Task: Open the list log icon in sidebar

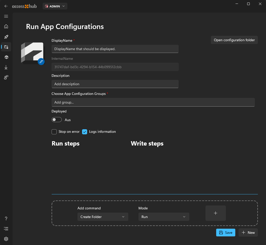Action: (6, 229)
